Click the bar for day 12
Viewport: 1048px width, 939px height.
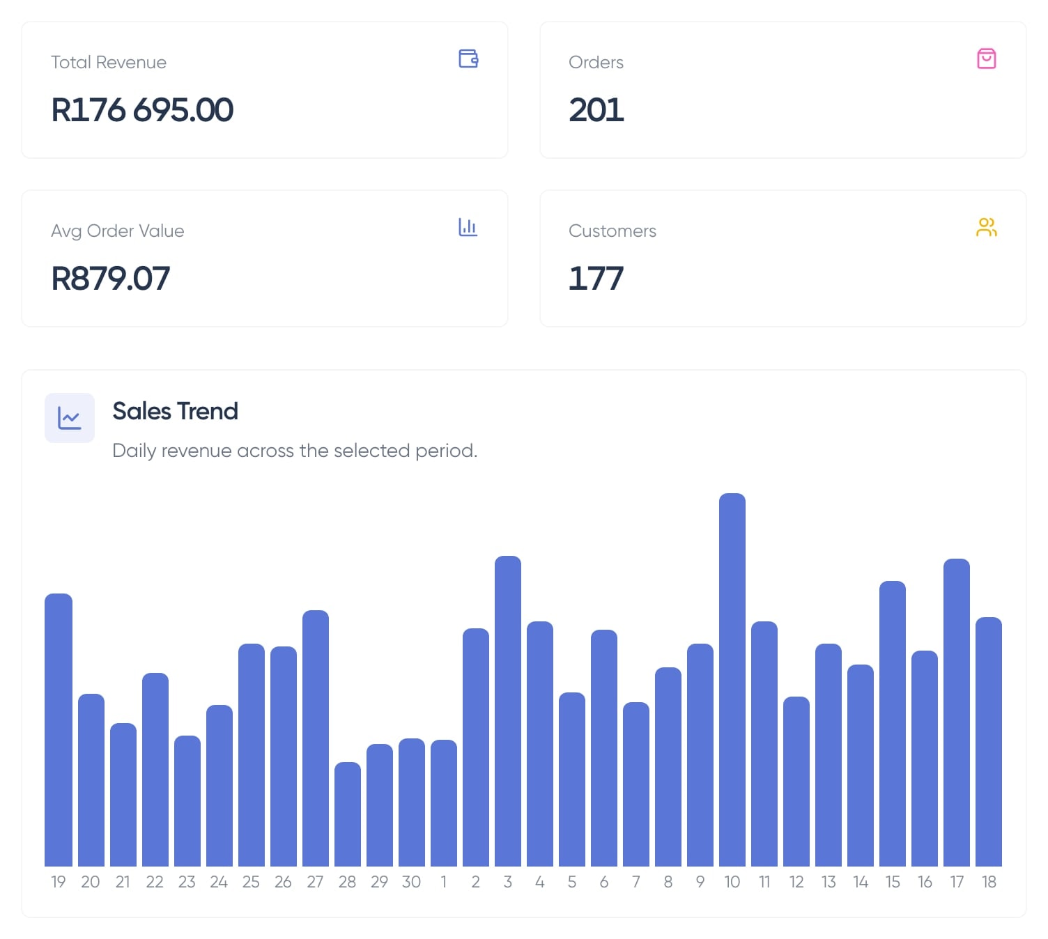click(796, 782)
